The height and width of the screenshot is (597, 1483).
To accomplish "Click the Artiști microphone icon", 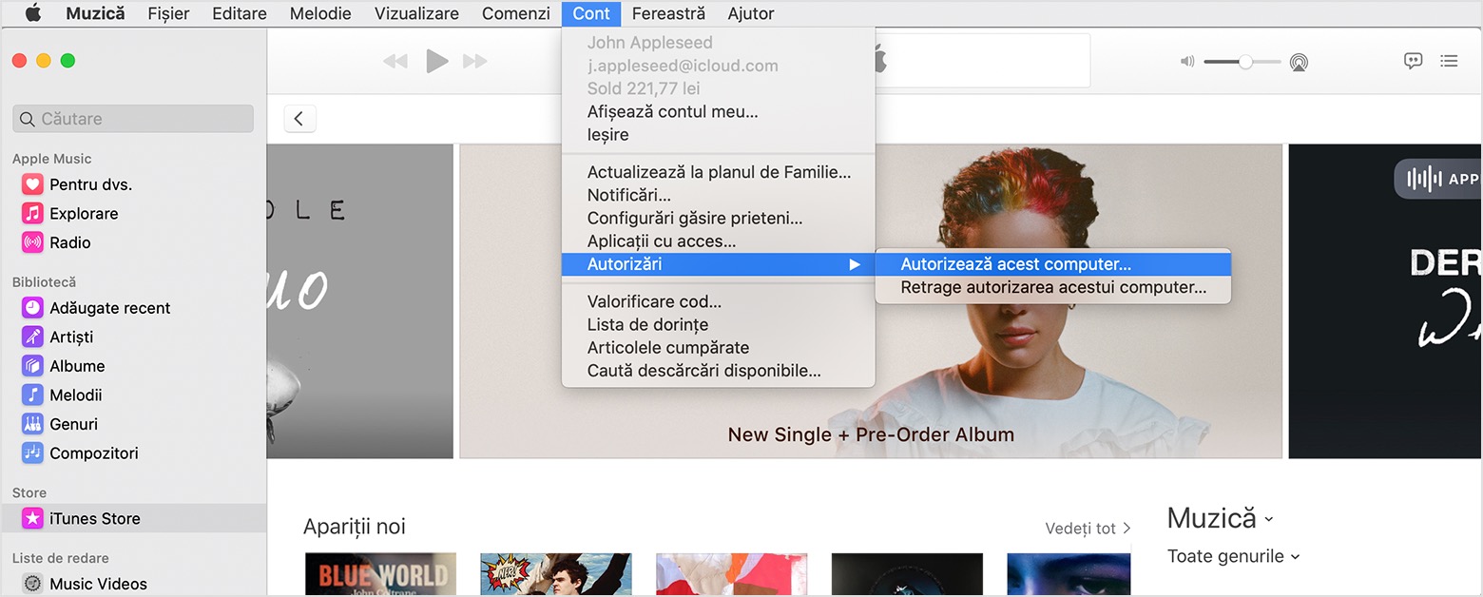I will pos(32,337).
